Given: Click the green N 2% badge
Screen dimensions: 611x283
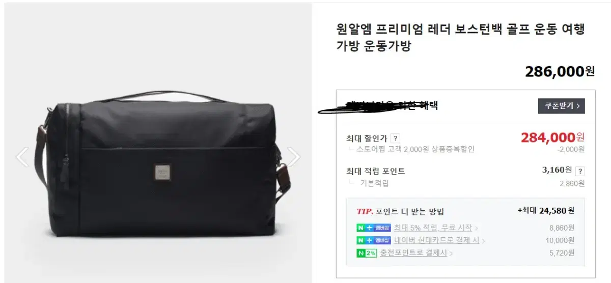Looking at the screenshot, I should (x=366, y=252).
